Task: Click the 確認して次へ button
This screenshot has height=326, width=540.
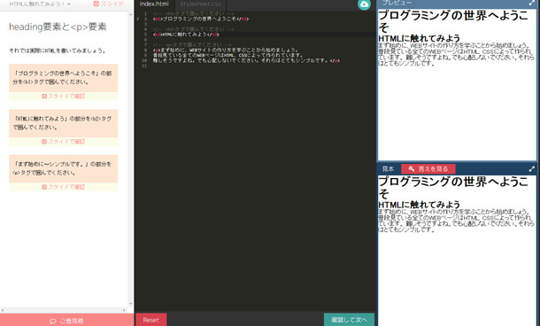Action: click(x=349, y=320)
